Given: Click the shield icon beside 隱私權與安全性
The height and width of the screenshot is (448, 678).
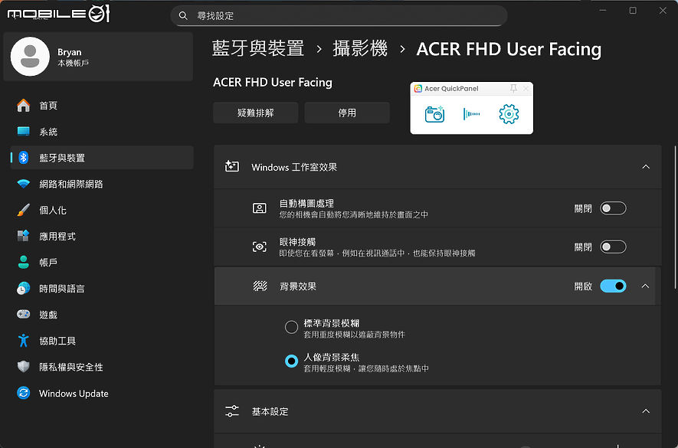Looking at the screenshot, I should [23, 367].
